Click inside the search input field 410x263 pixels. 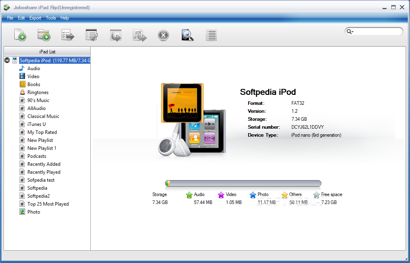pos(378,31)
